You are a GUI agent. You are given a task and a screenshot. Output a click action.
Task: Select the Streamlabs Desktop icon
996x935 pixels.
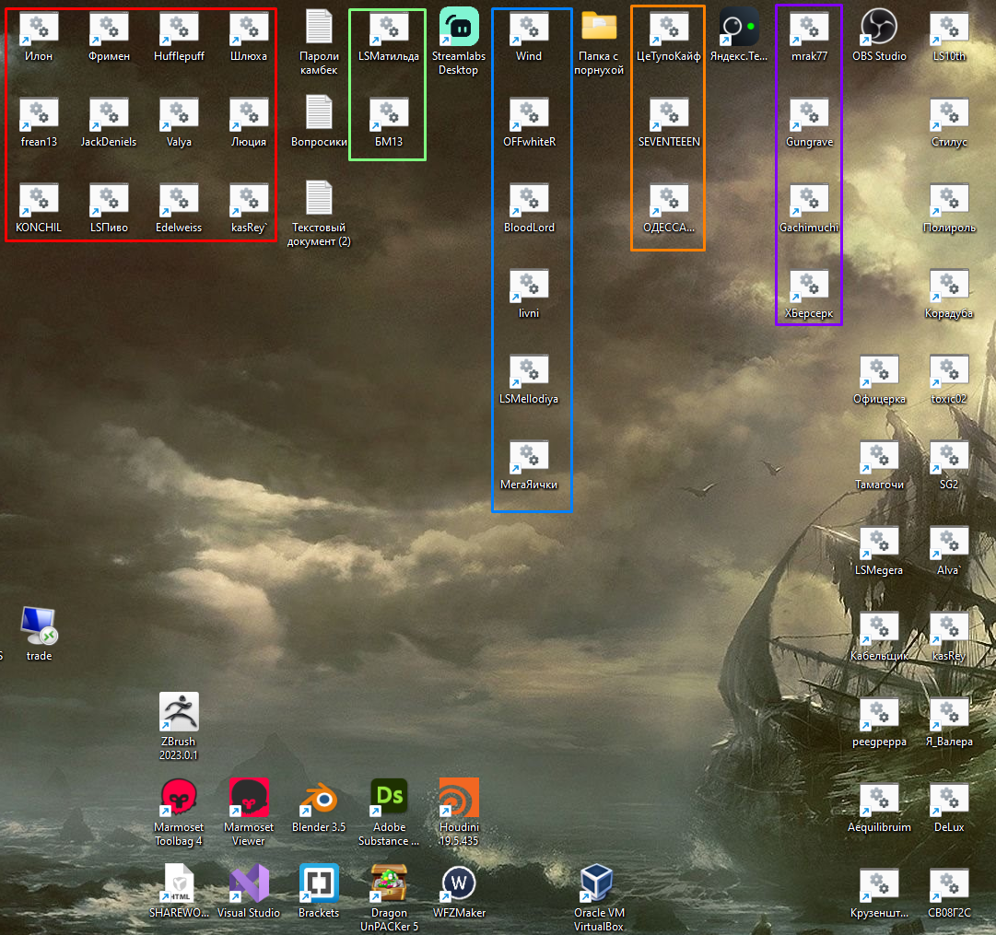(x=459, y=27)
